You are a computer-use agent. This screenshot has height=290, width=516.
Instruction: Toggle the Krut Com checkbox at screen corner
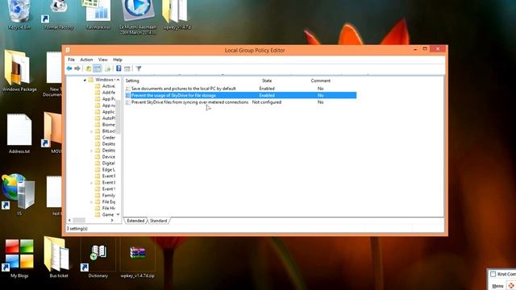493,274
